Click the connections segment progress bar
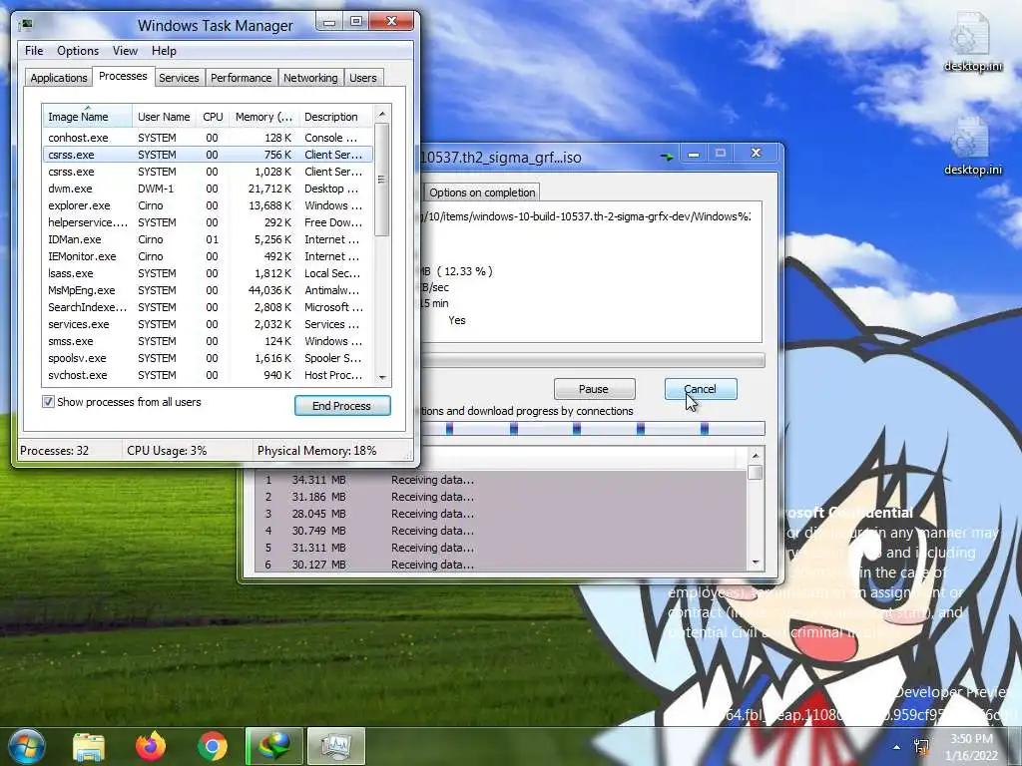This screenshot has height=766, width=1022. tap(593, 429)
